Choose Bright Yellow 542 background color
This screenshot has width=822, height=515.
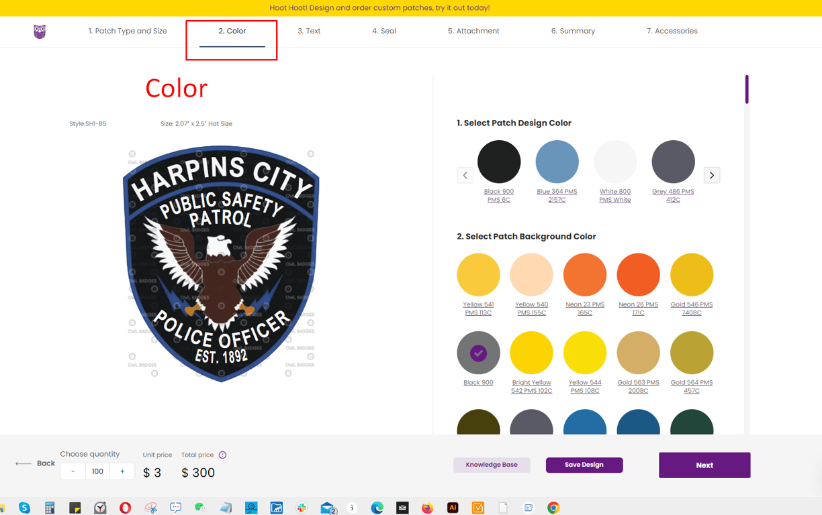(531, 353)
